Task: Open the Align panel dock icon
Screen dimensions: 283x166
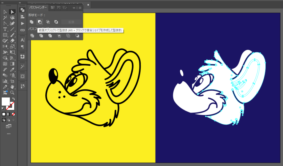Action: tap(22, 17)
